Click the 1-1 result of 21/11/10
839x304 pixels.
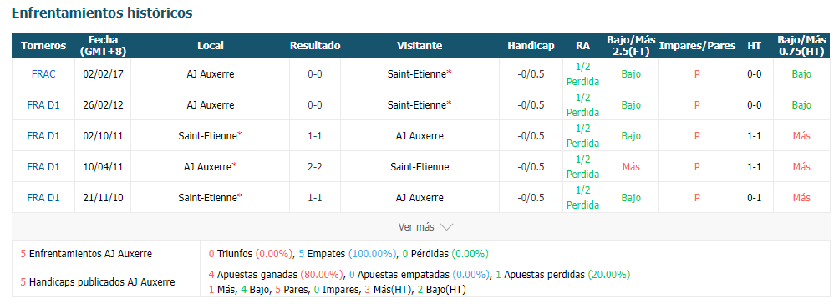[314, 198]
